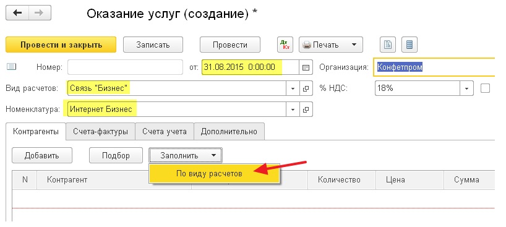506x227 pixels.
Task: Focus the Номер input field
Action: [x=125, y=67]
